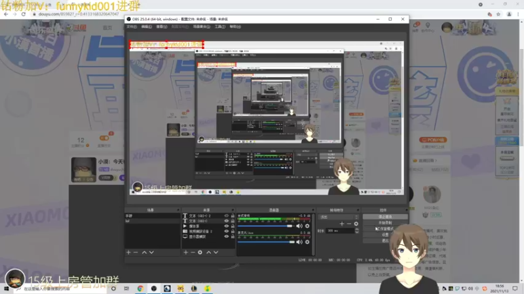This screenshot has height=294, width=524.
Task: Pop out the Scenes (场景) dock with its header icon
Action: coord(178,210)
